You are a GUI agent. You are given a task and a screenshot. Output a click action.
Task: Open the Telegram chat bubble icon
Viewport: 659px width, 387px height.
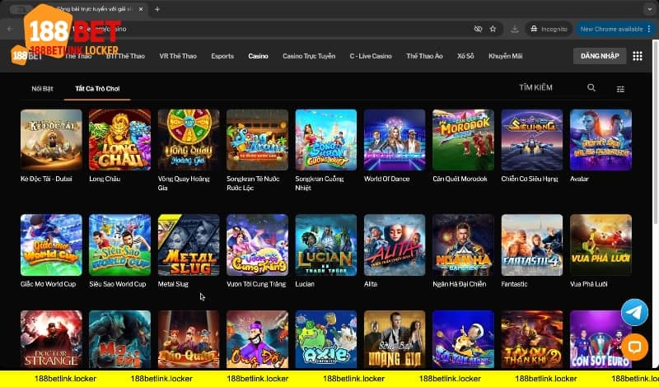[634, 312]
